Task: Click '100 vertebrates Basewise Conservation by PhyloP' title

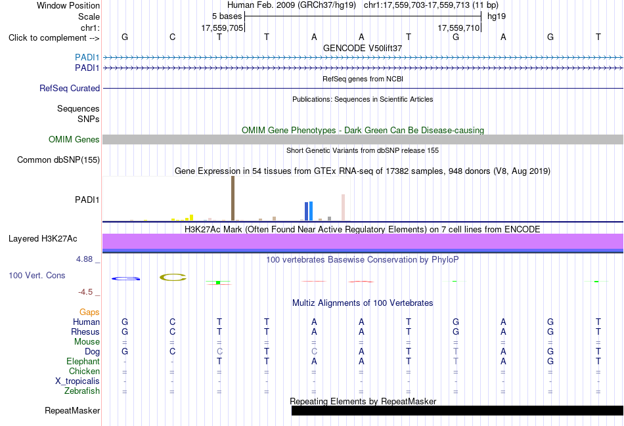Action: [363, 260]
